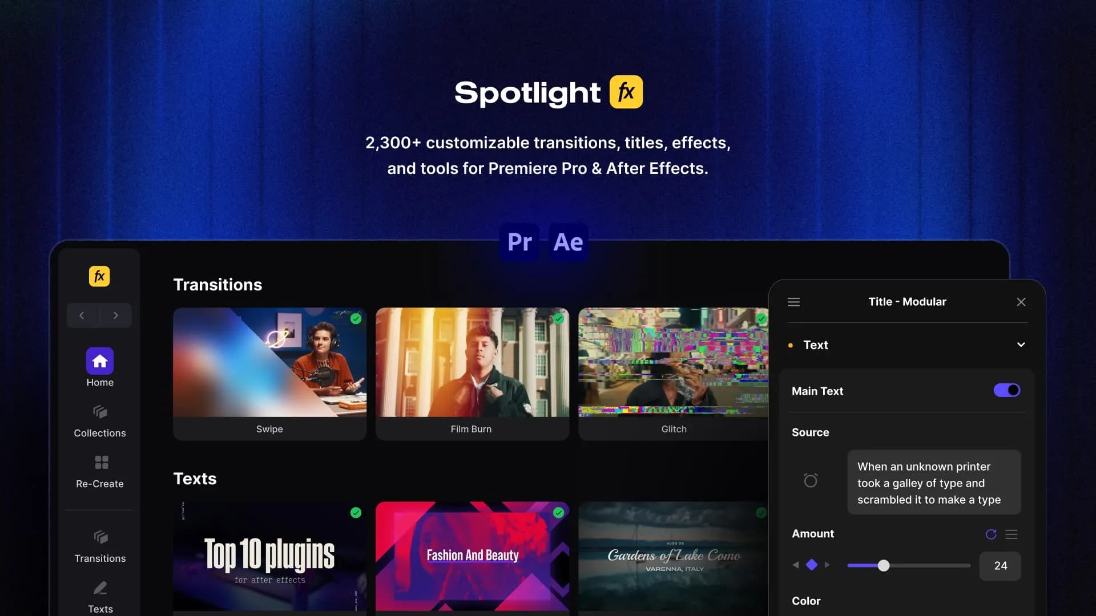Click the After Effects badge

click(x=568, y=242)
